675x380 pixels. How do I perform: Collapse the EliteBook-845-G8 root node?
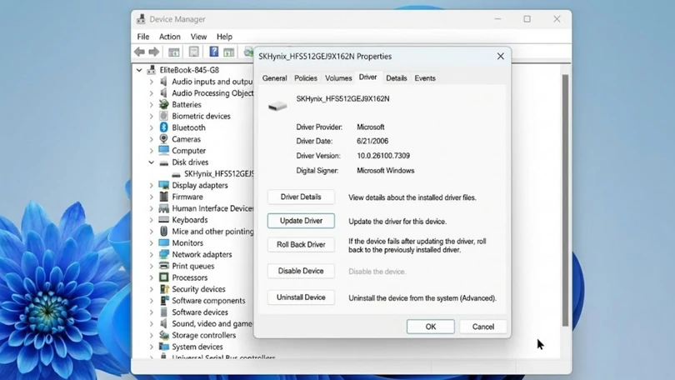tap(139, 70)
